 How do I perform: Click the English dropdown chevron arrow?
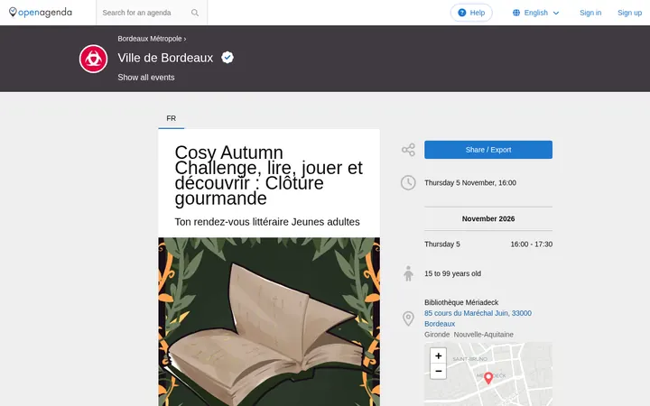(556, 14)
